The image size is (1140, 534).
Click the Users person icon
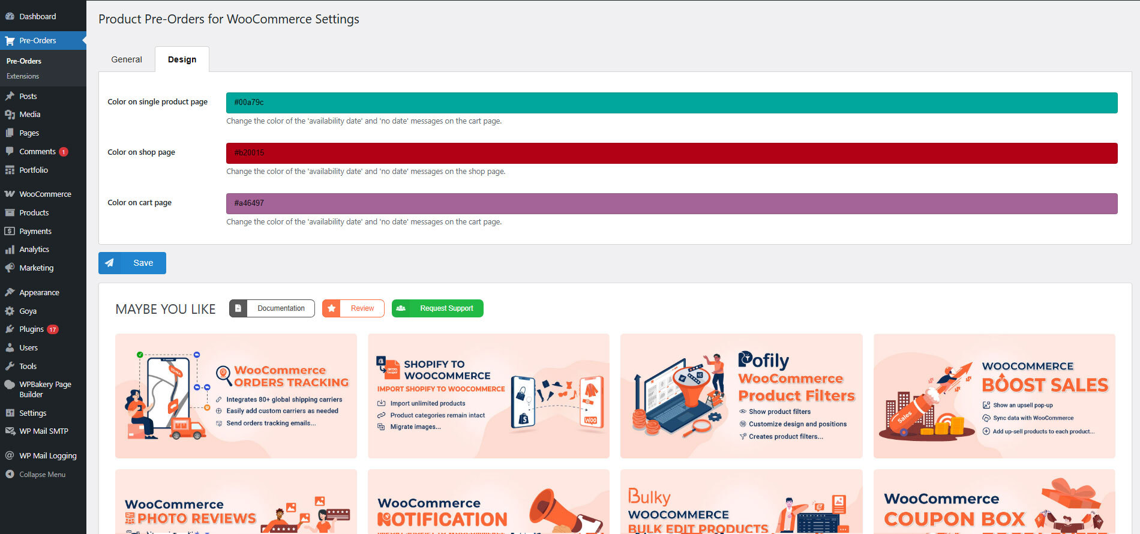pyautogui.click(x=10, y=347)
